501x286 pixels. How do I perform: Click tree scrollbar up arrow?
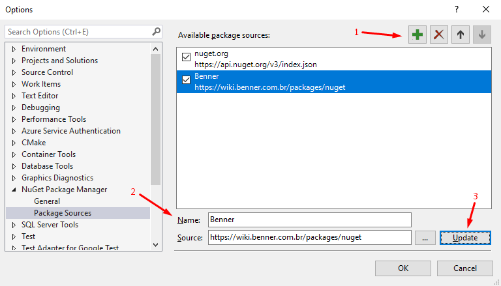coord(156,49)
